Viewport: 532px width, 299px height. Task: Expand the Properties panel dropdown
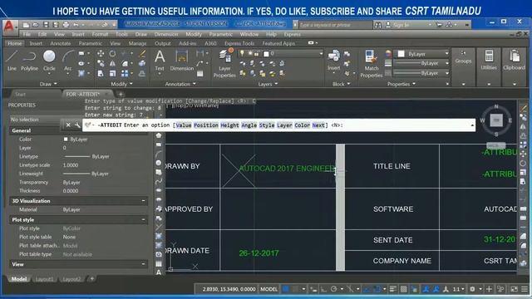point(401,84)
